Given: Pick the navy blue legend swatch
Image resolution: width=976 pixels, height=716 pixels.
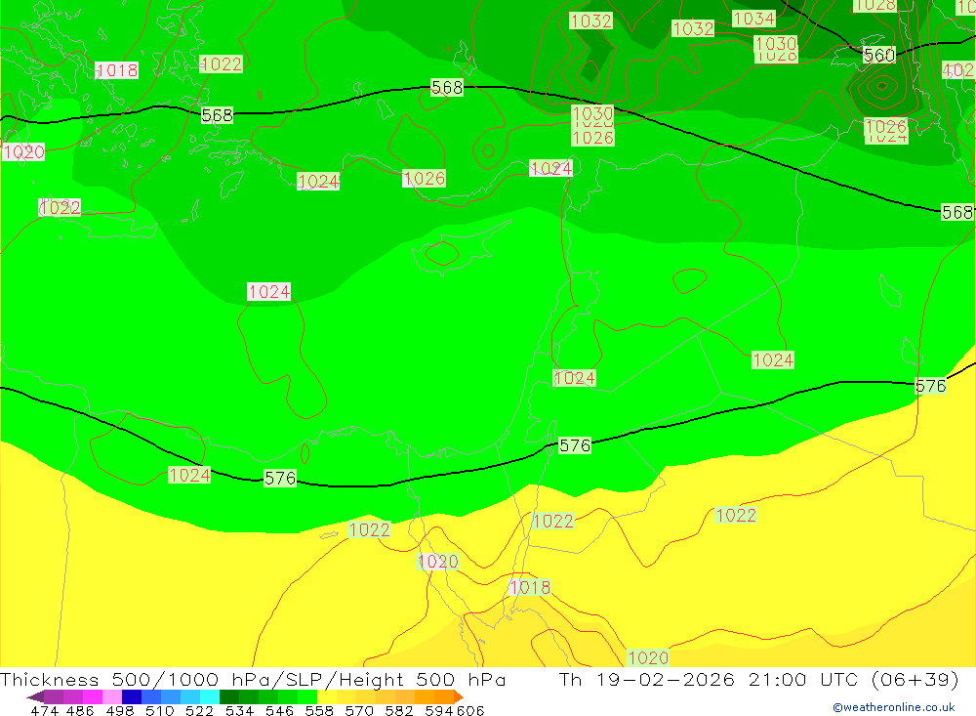Looking at the screenshot, I should coord(132,696).
